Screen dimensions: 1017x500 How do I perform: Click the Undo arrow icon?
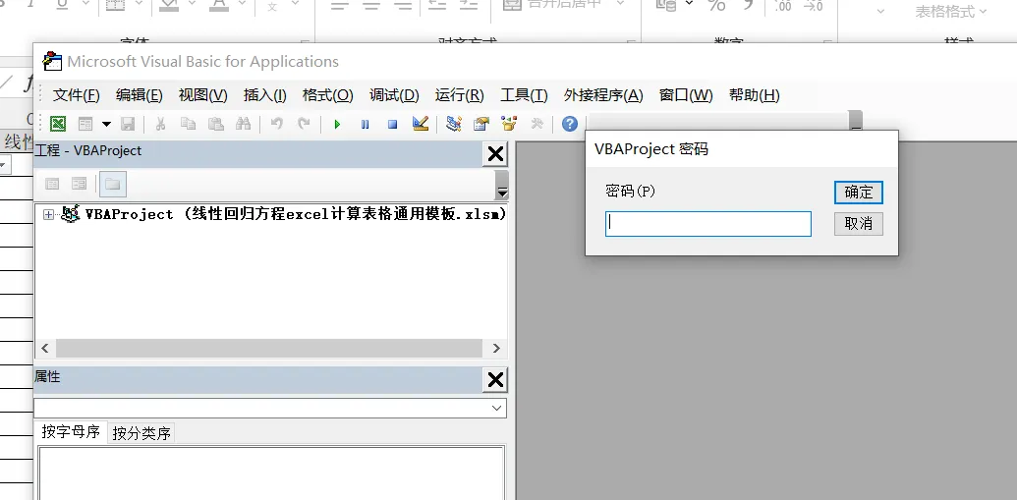tap(277, 123)
